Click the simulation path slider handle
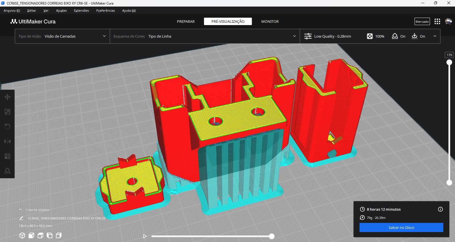455x242 pixels. pyautogui.click(x=272, y=236)
